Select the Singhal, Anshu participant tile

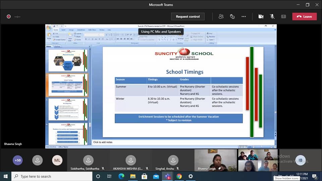173,160
